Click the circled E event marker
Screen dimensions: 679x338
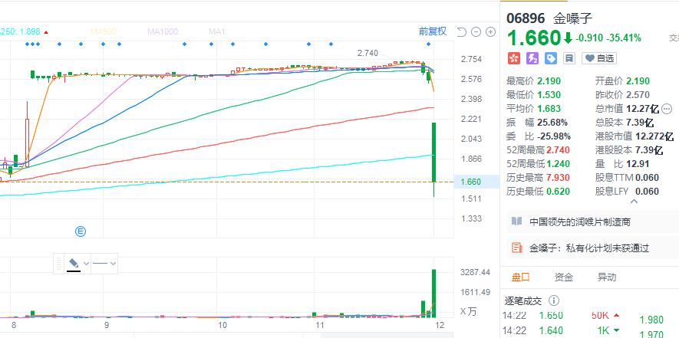(81, 231)
